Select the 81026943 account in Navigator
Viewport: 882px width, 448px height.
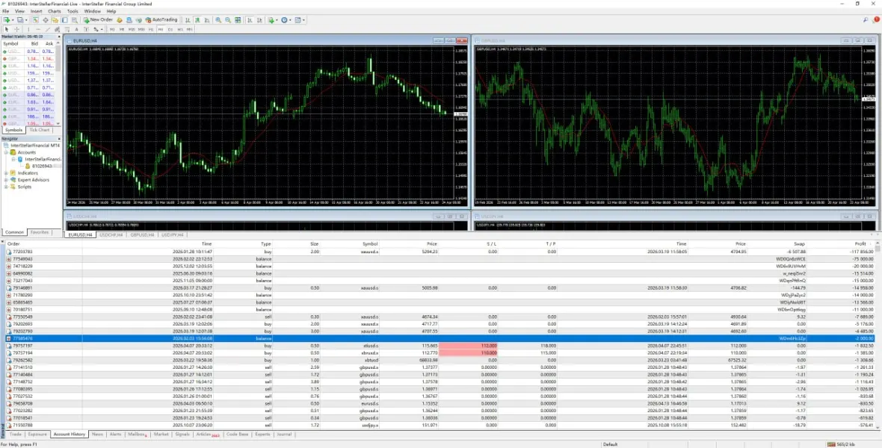(42, 166)
